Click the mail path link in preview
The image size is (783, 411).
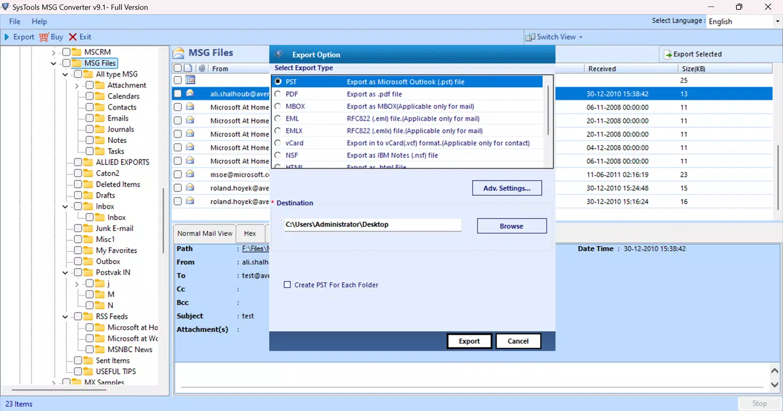[255, 248]
